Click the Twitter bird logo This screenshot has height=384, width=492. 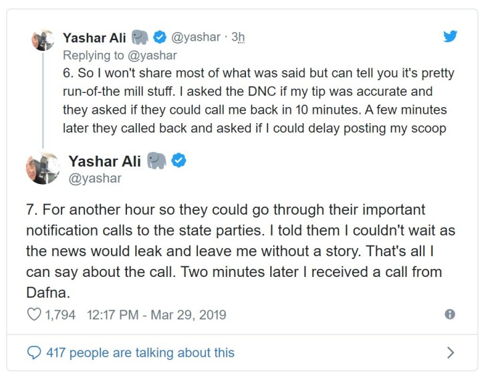(451, 37)
